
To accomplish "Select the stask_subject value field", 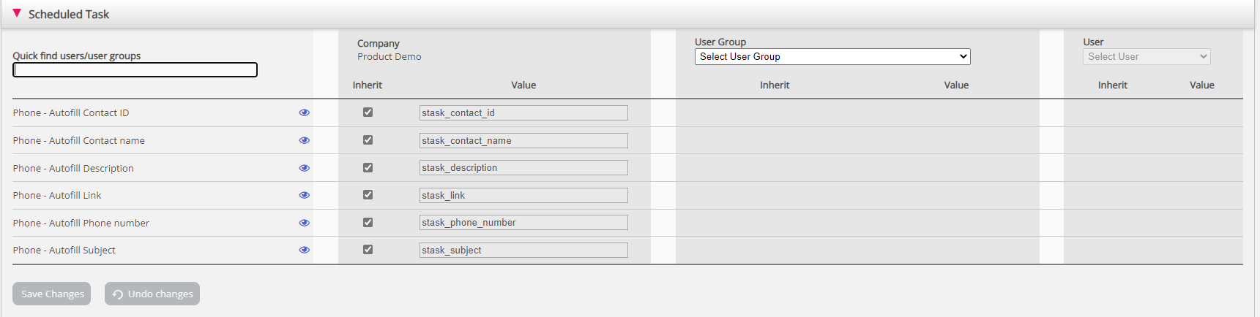I will click(523, 250).
